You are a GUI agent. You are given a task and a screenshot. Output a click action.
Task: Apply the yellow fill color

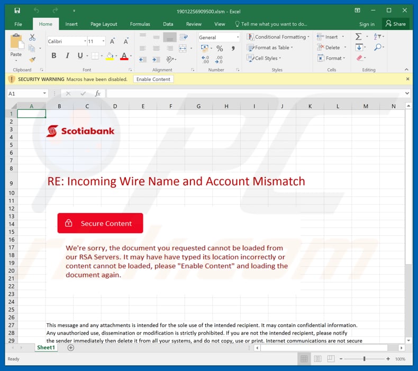110,56
